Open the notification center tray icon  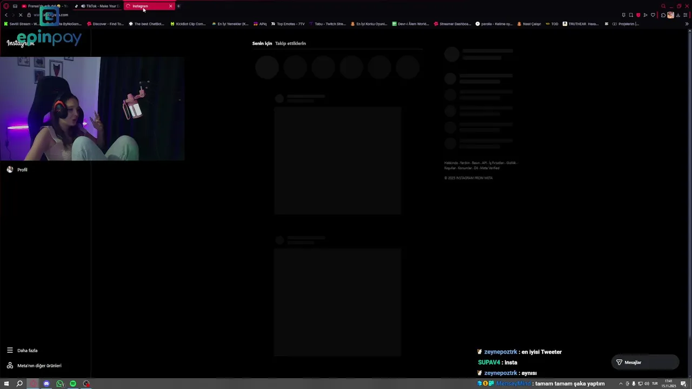pyautogui.click(x=683, y=384)
